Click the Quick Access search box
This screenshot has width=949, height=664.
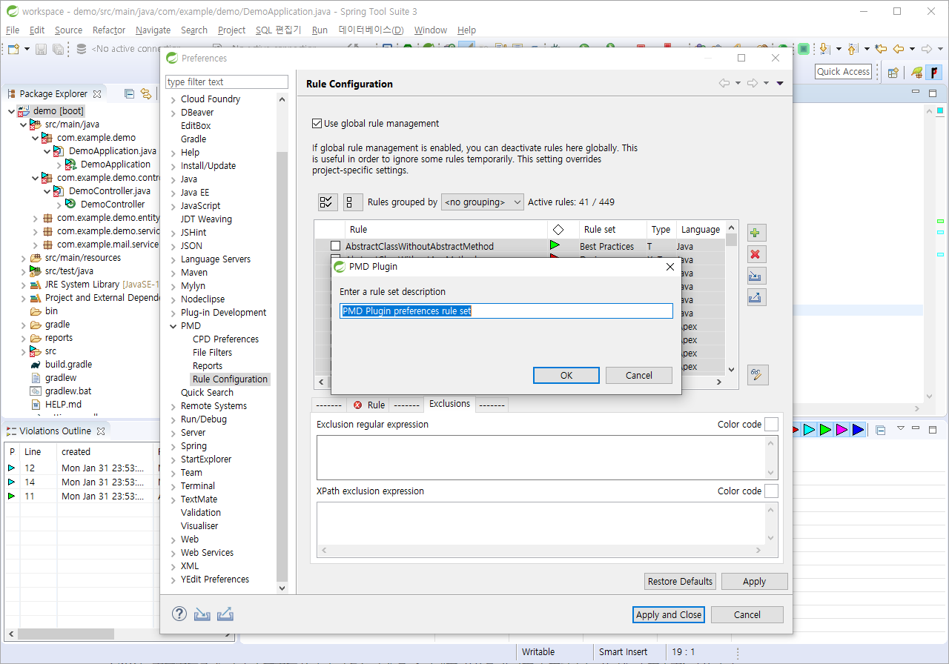pyautogui.click(x=844, y=72)
